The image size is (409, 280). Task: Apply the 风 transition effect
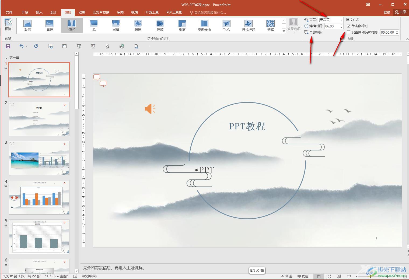(94, 26)
